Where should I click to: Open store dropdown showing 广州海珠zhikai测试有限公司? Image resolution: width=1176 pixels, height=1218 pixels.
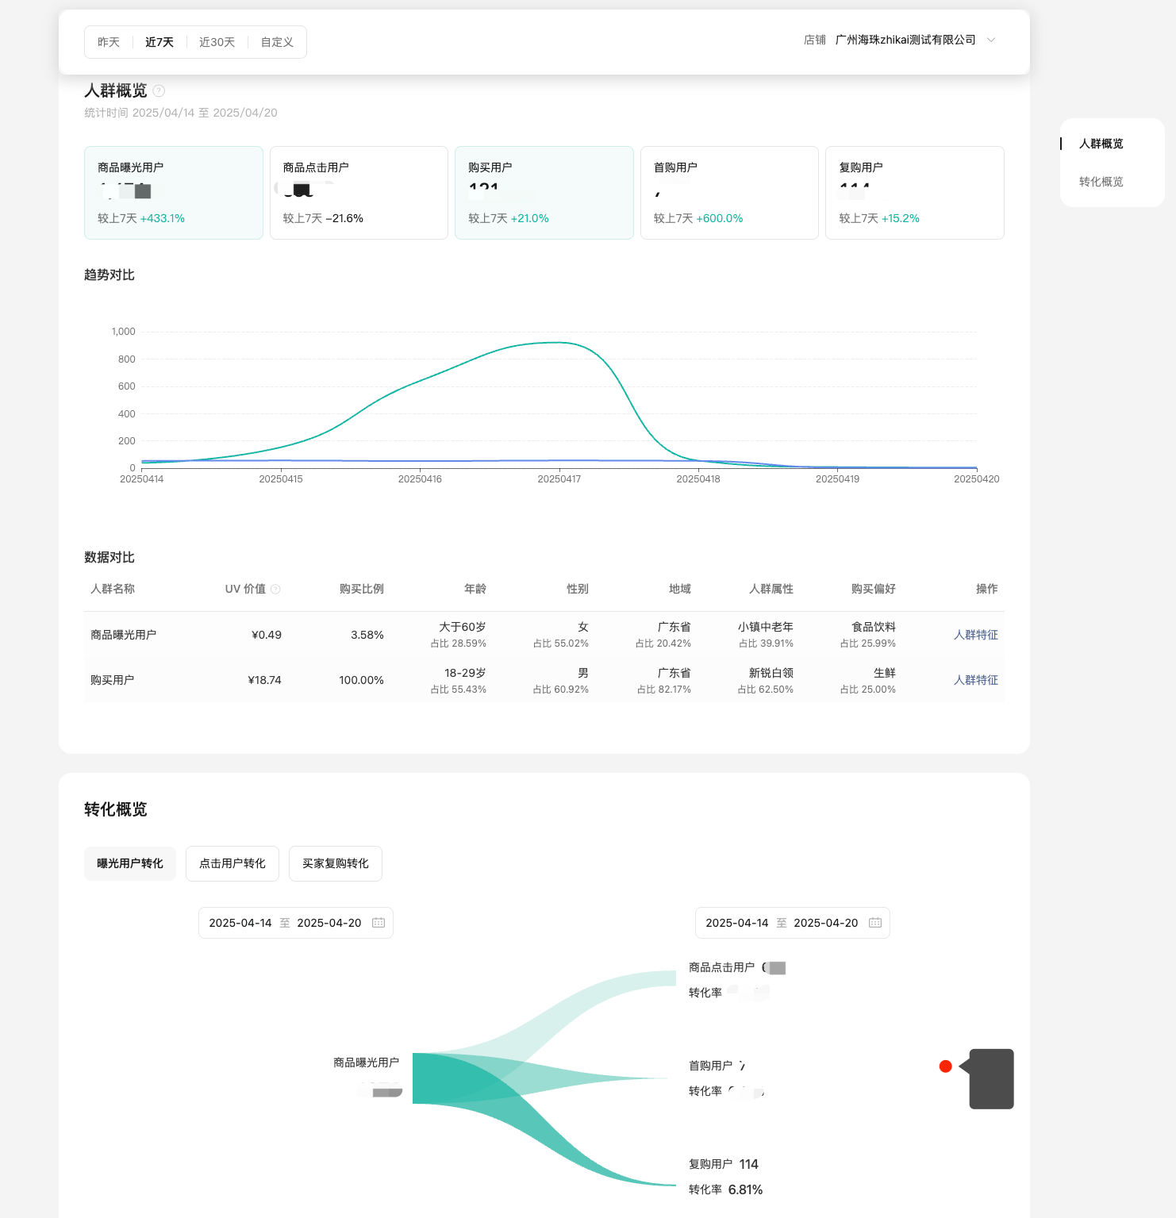[x=905, y=40]
